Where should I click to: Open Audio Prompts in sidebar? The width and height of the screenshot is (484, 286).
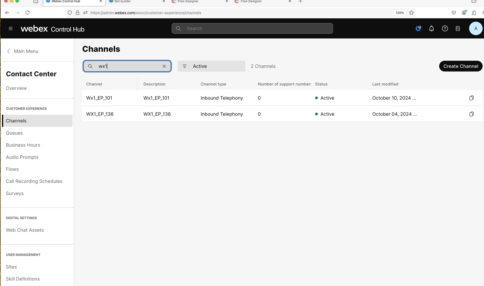[22, 157]
